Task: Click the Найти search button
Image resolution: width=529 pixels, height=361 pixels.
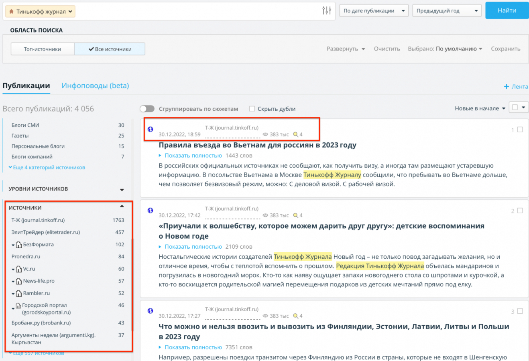Action: [x=507, y=10]
